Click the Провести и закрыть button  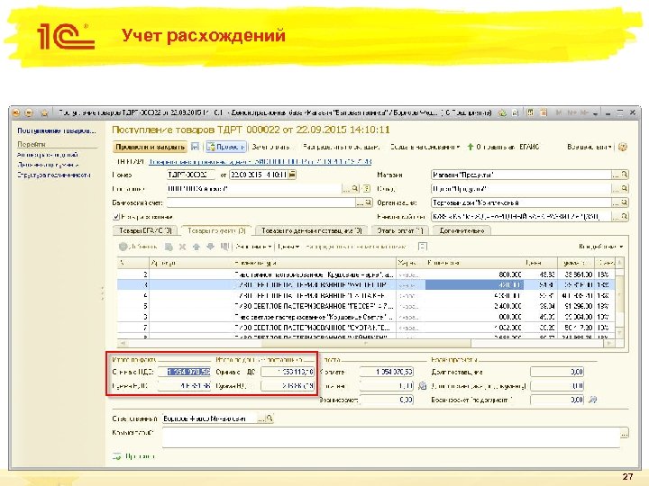coord(150,147)
